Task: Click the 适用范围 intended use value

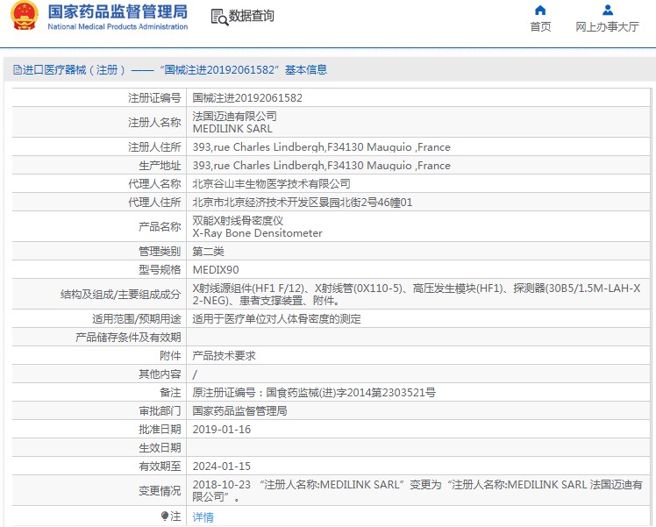Action: (276, 319)
